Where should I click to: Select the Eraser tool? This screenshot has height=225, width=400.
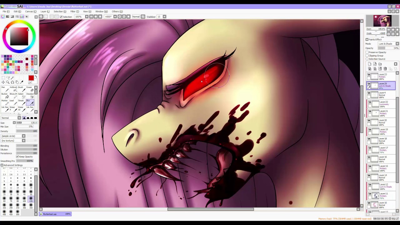click(30, 89)
